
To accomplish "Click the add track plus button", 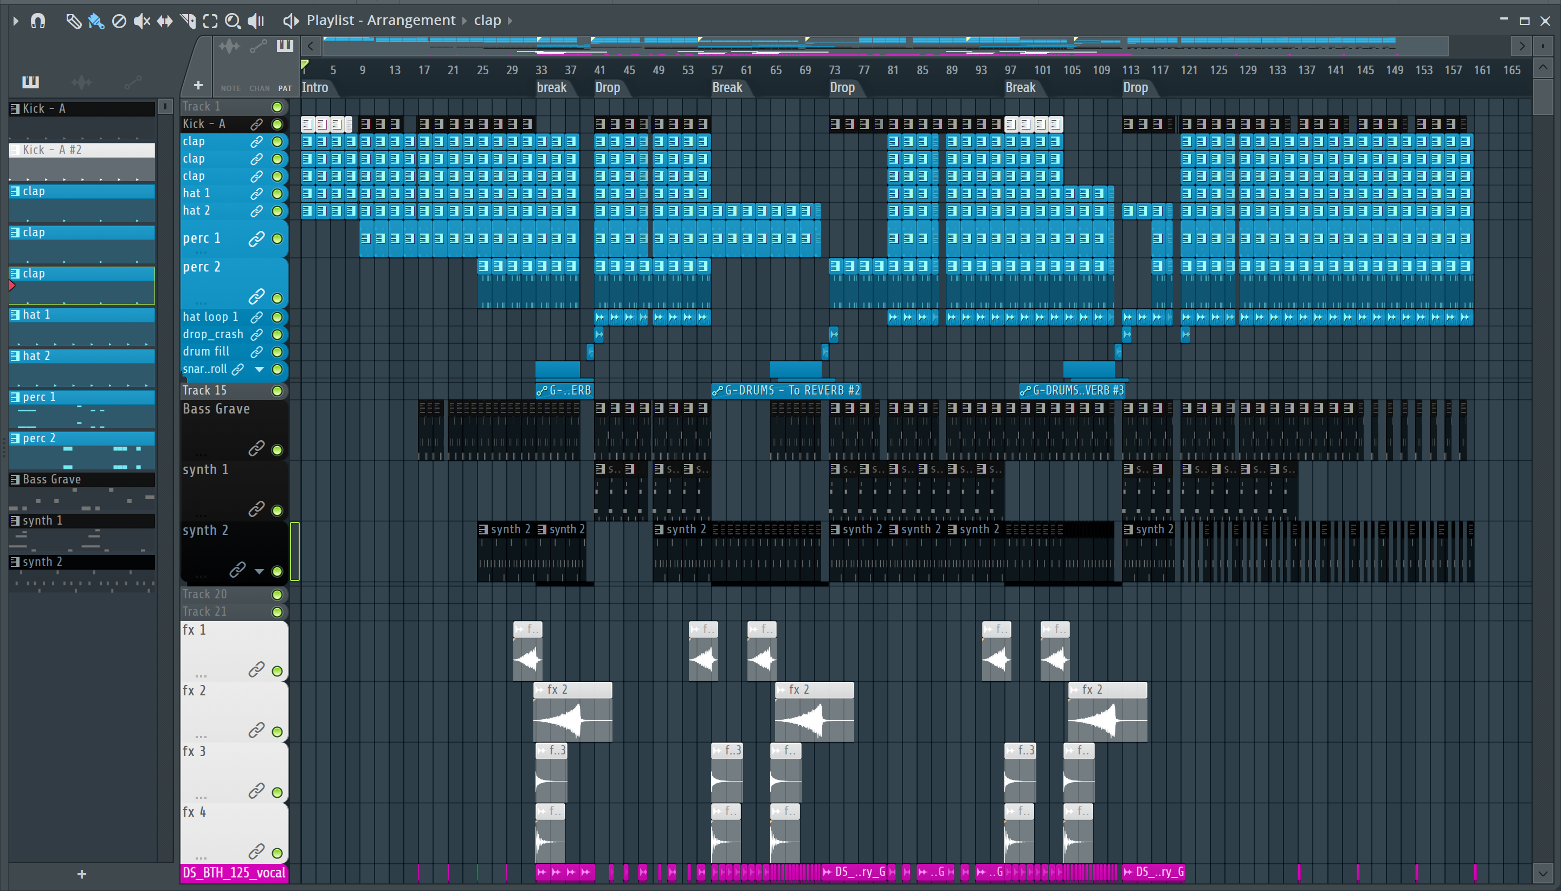I will [198, 85].
